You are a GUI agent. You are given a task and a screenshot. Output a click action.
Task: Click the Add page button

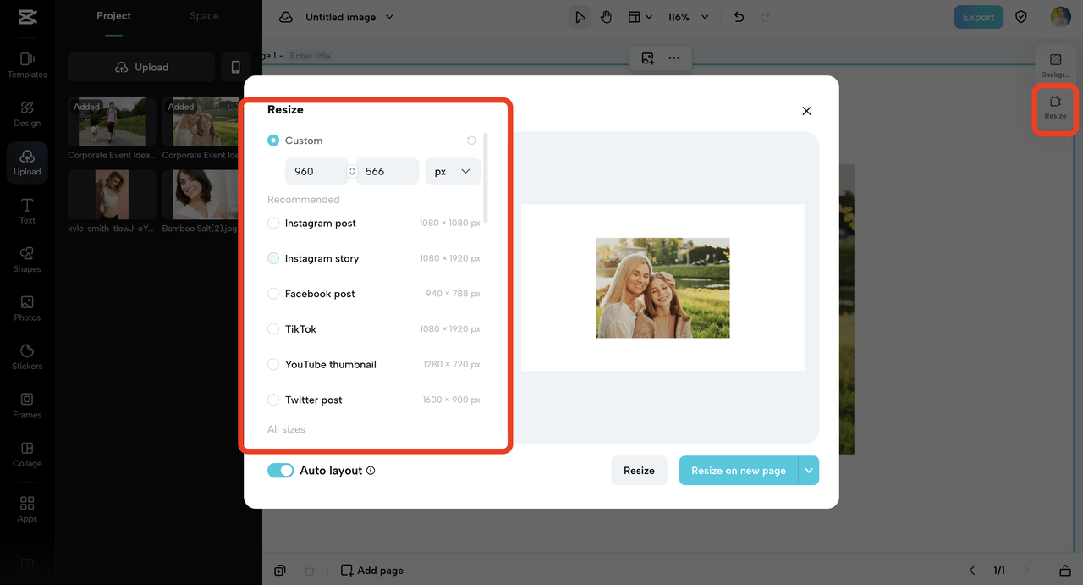point(372,571)
